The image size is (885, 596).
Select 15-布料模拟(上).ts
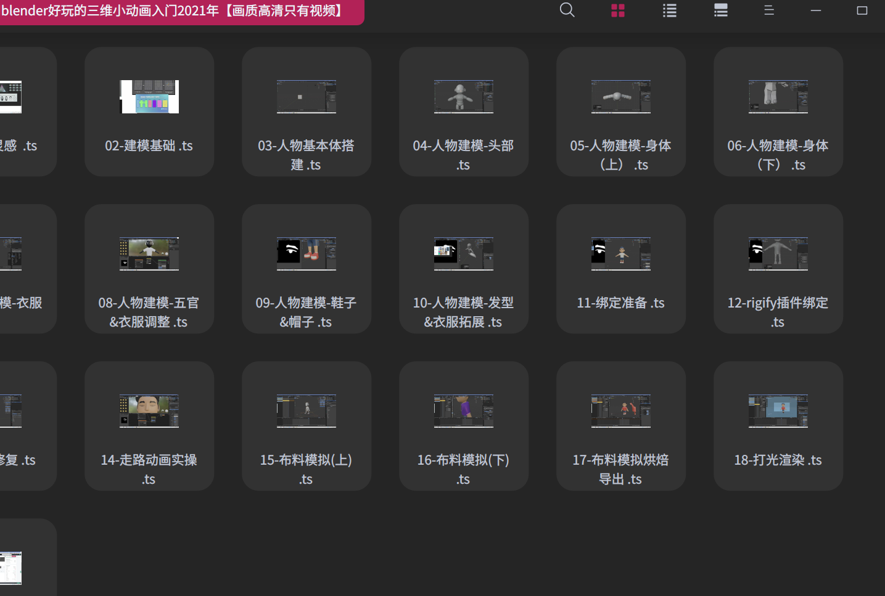[306, 426]
